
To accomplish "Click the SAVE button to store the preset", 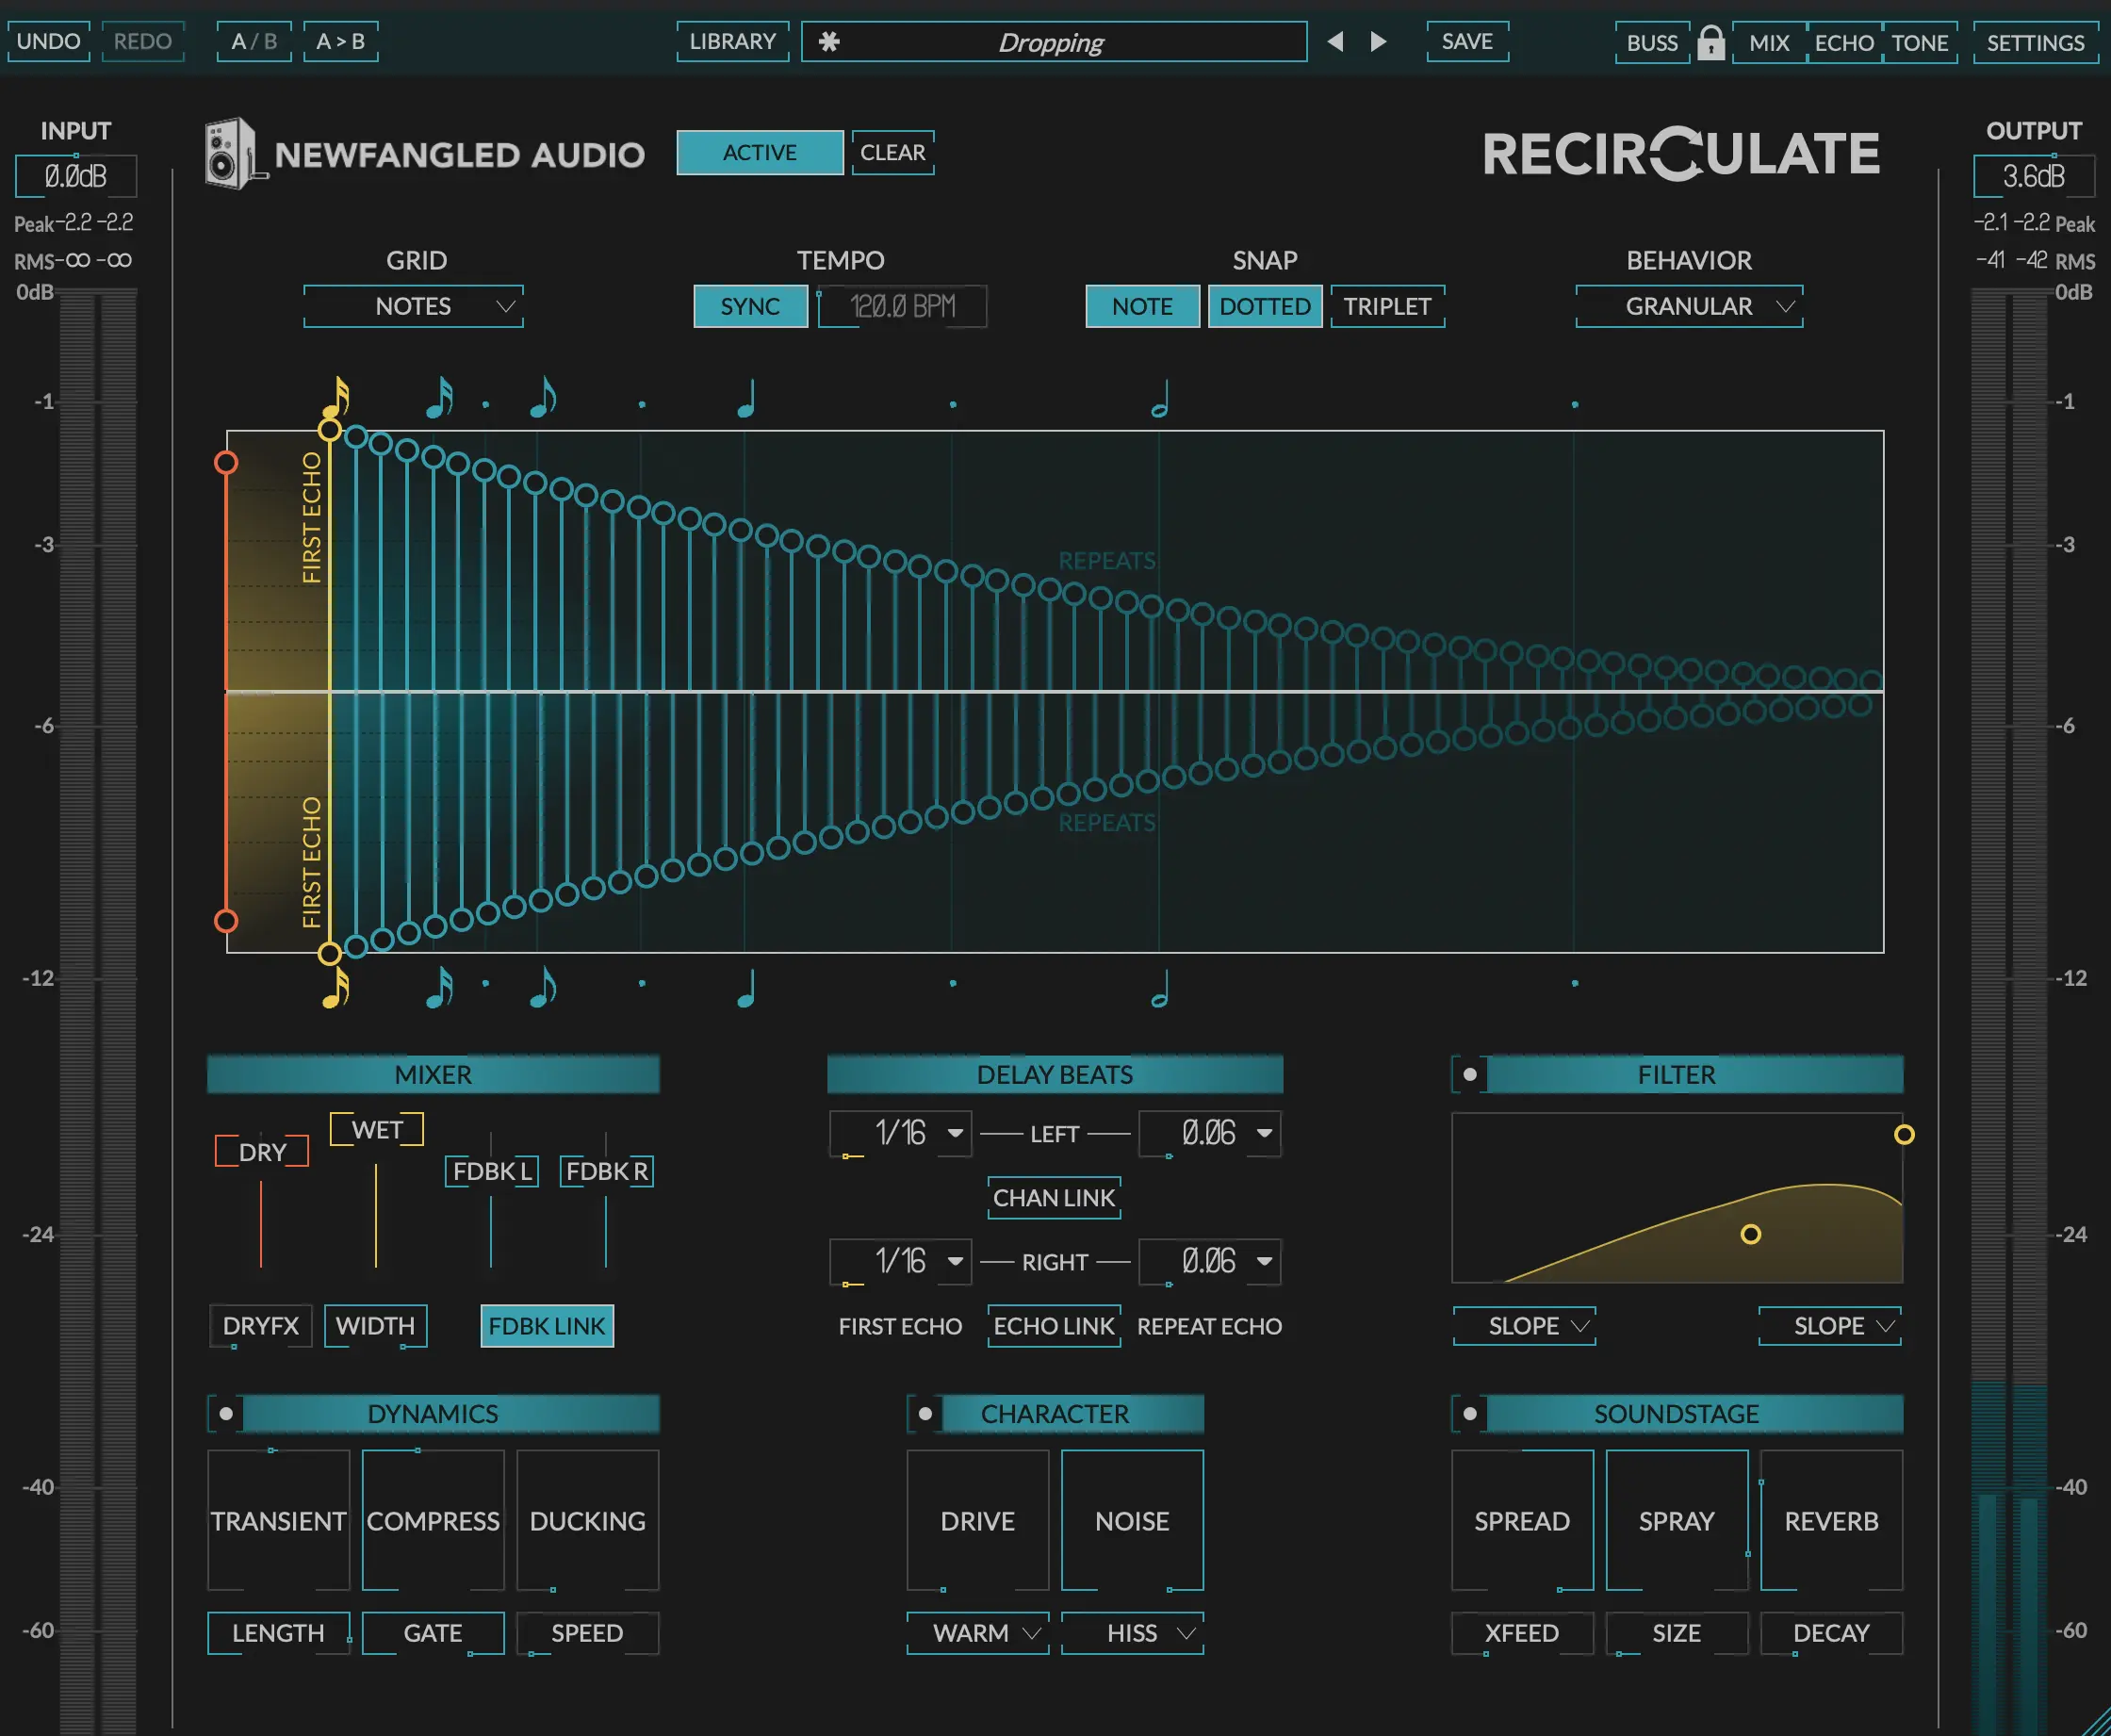I will pyautogui.click(x=1466, y=42).
